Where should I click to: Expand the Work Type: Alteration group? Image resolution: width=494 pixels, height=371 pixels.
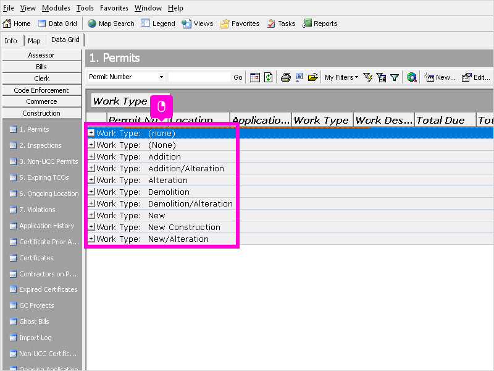pyautogui.click(x=91, y=180)
